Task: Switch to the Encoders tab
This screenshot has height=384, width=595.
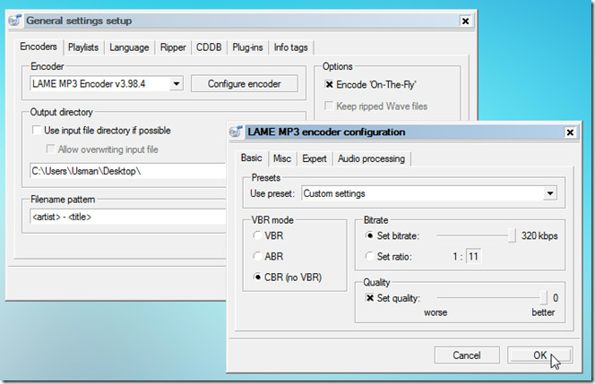Action: 39,47
